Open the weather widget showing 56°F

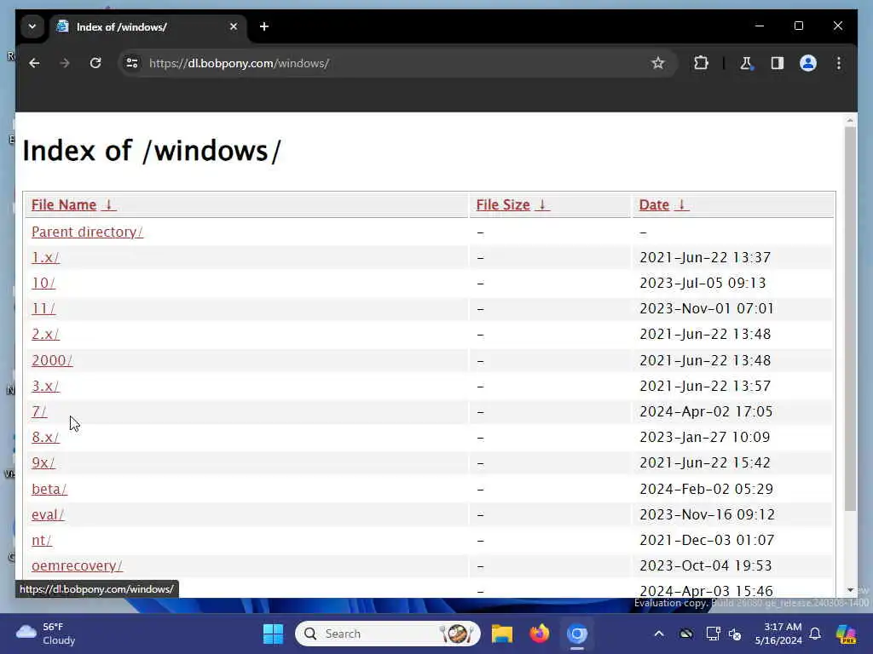pos(46,634)
